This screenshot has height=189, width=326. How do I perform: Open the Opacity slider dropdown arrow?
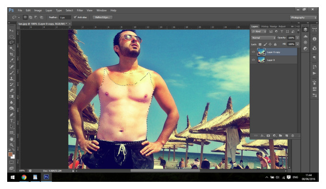click(x=298, y=38)
